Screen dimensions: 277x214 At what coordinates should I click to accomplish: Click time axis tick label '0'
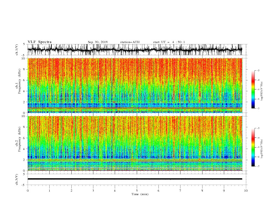pyautogui.click(x=28, y=191)
